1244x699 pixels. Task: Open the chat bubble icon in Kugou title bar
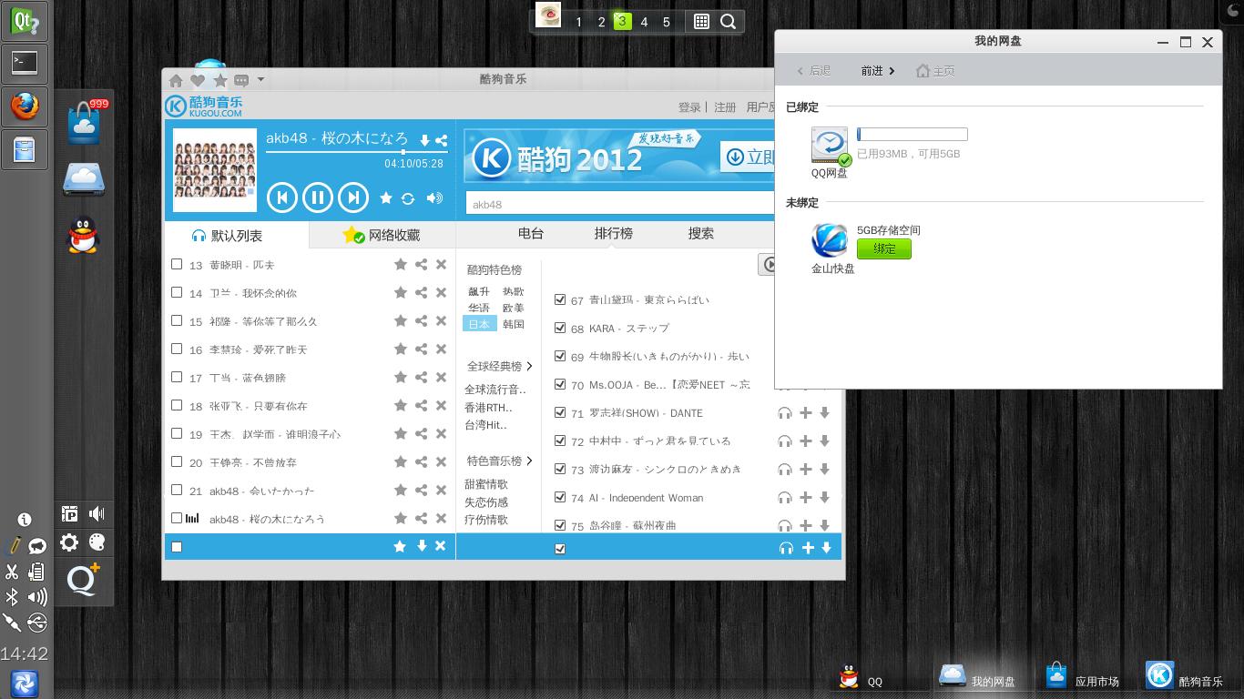(x=241, y=80)
